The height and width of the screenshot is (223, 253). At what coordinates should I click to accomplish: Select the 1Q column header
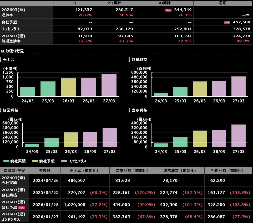pyautogui.click(x=73, y=3)
